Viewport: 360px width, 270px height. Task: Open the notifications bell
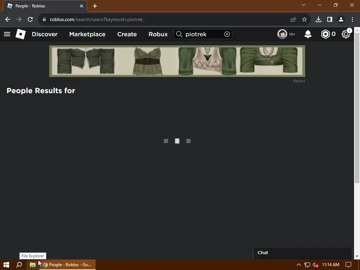pos(308,34)
